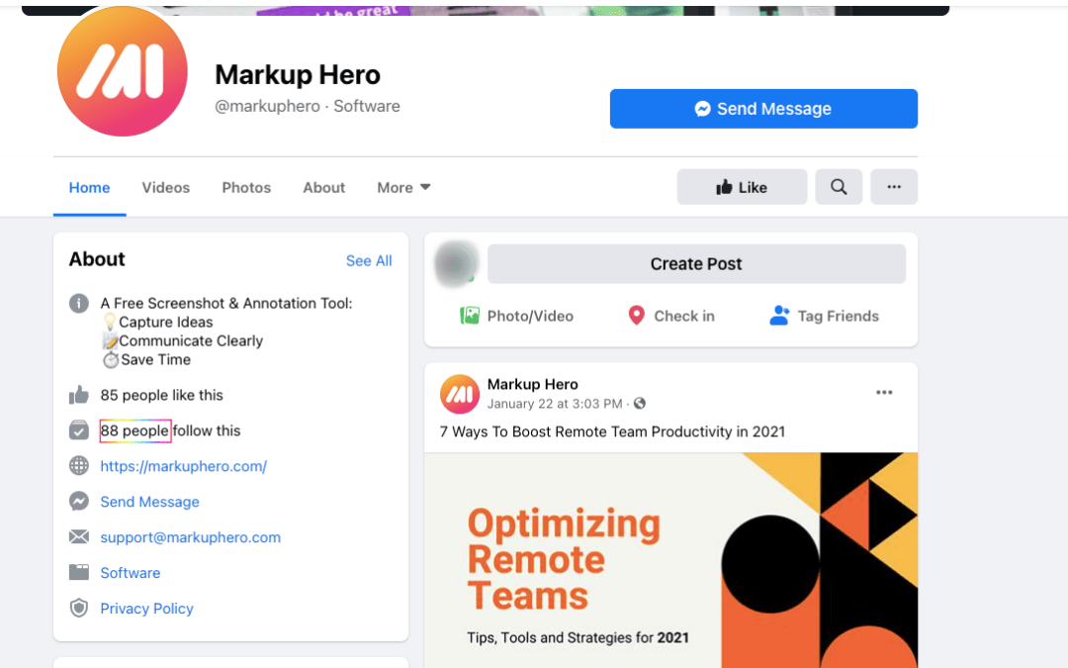Image resolution: width=1068 pixels, height=668 pixels.
Task: Click Tag Friends option label
Action: 838,316
